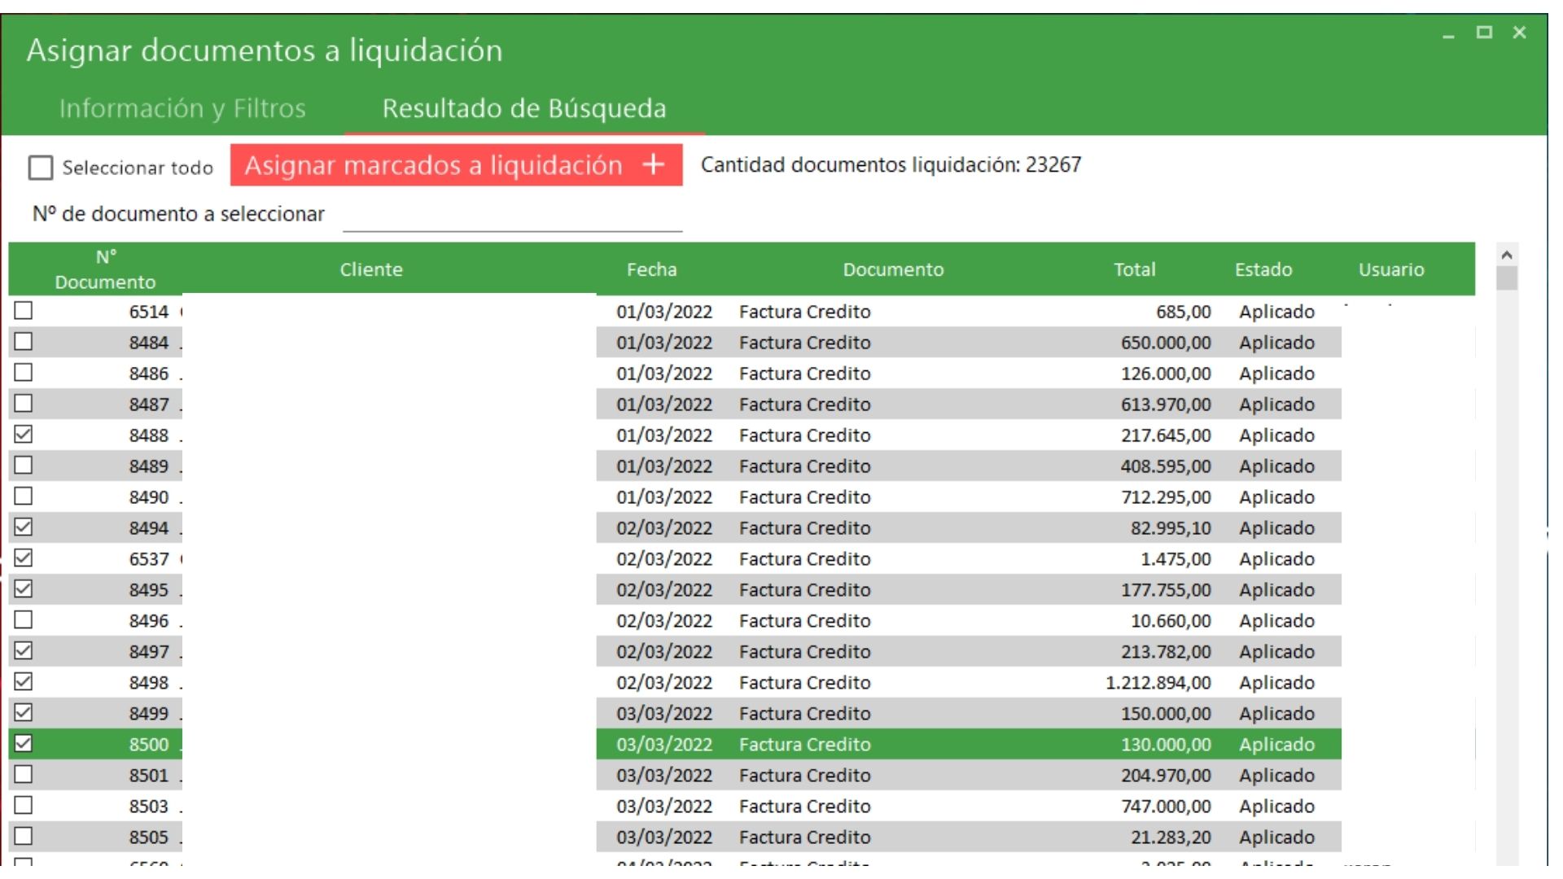Viewport: 1563px width, 879px height.
Task: Focus the Nº de documento a seleccionar field
Action: point(512,216)
